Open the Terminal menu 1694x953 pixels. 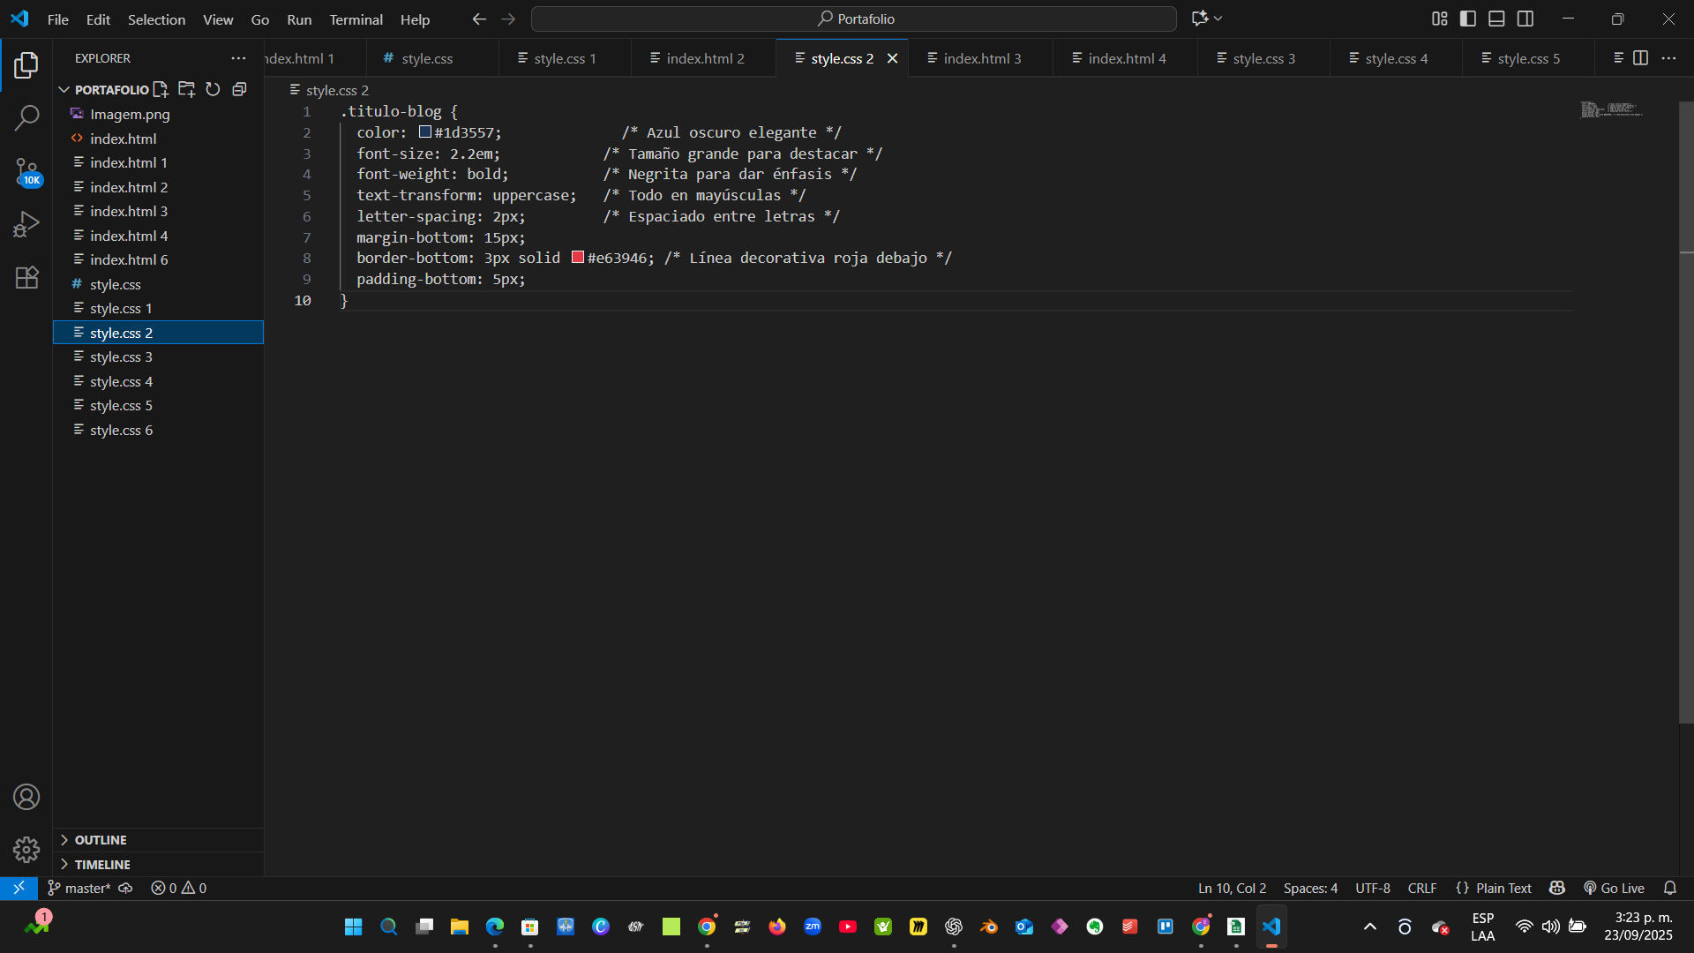(x=356, y=19)
